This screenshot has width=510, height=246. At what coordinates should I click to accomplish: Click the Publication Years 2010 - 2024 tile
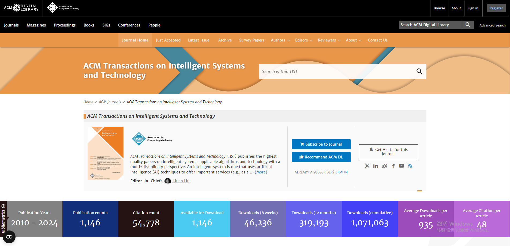pyautogui.click(x=34, y=219)
